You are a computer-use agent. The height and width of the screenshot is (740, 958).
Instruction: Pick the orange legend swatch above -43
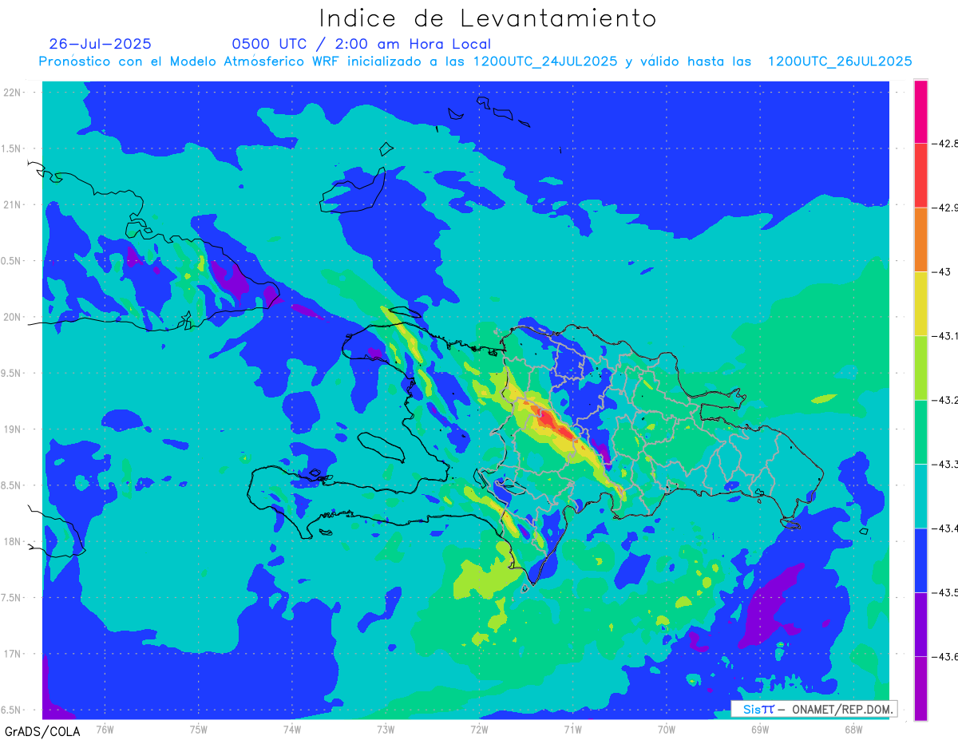(920, 239)
